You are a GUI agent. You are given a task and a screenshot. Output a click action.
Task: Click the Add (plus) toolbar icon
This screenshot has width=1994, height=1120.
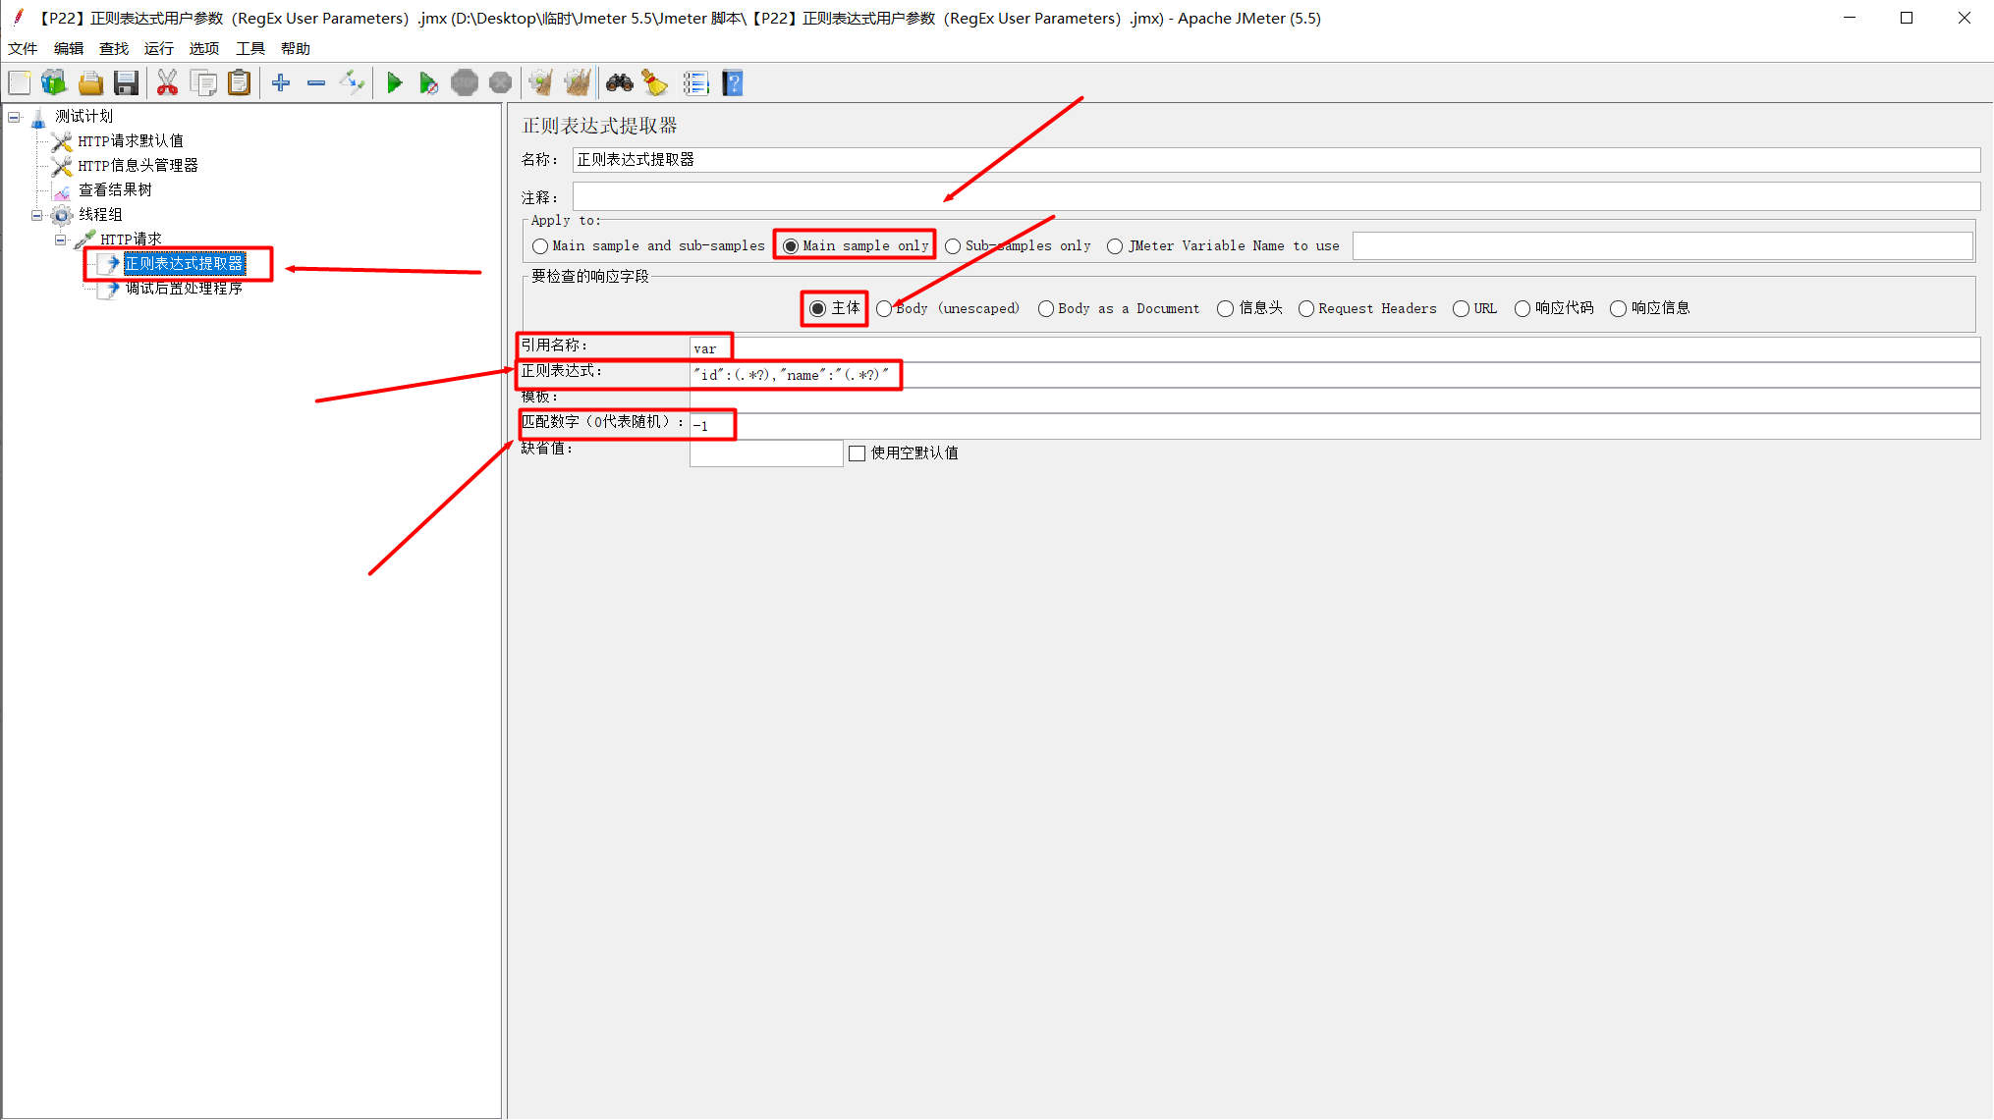coord(280,82)
